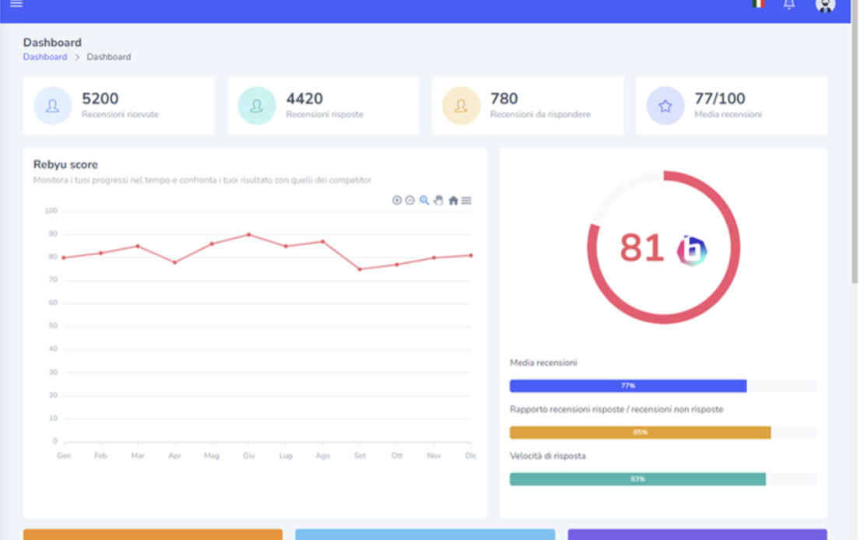The height and width of the screenshot is (540, 864).
Task: Click the Dic data point on chart
Action: (x=471, y=255)
